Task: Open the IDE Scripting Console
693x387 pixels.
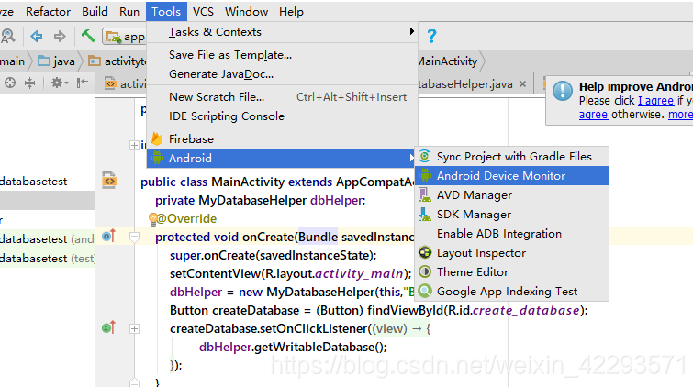Action: tap(282, 116)
